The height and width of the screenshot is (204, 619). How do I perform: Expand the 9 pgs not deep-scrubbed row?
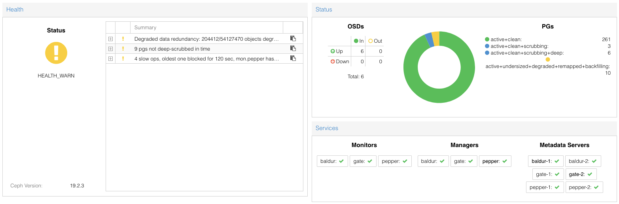pos(110,49)
